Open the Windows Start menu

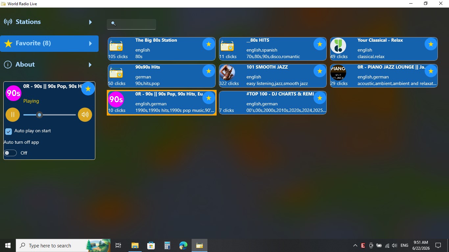[x=8, y=245]
